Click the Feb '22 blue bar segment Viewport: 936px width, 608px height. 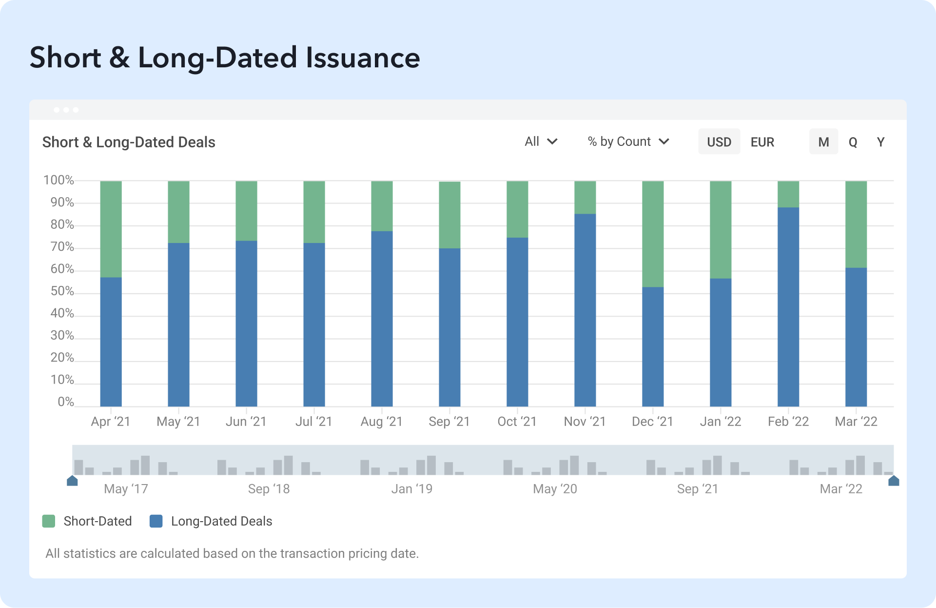click(x=788, y=307)
